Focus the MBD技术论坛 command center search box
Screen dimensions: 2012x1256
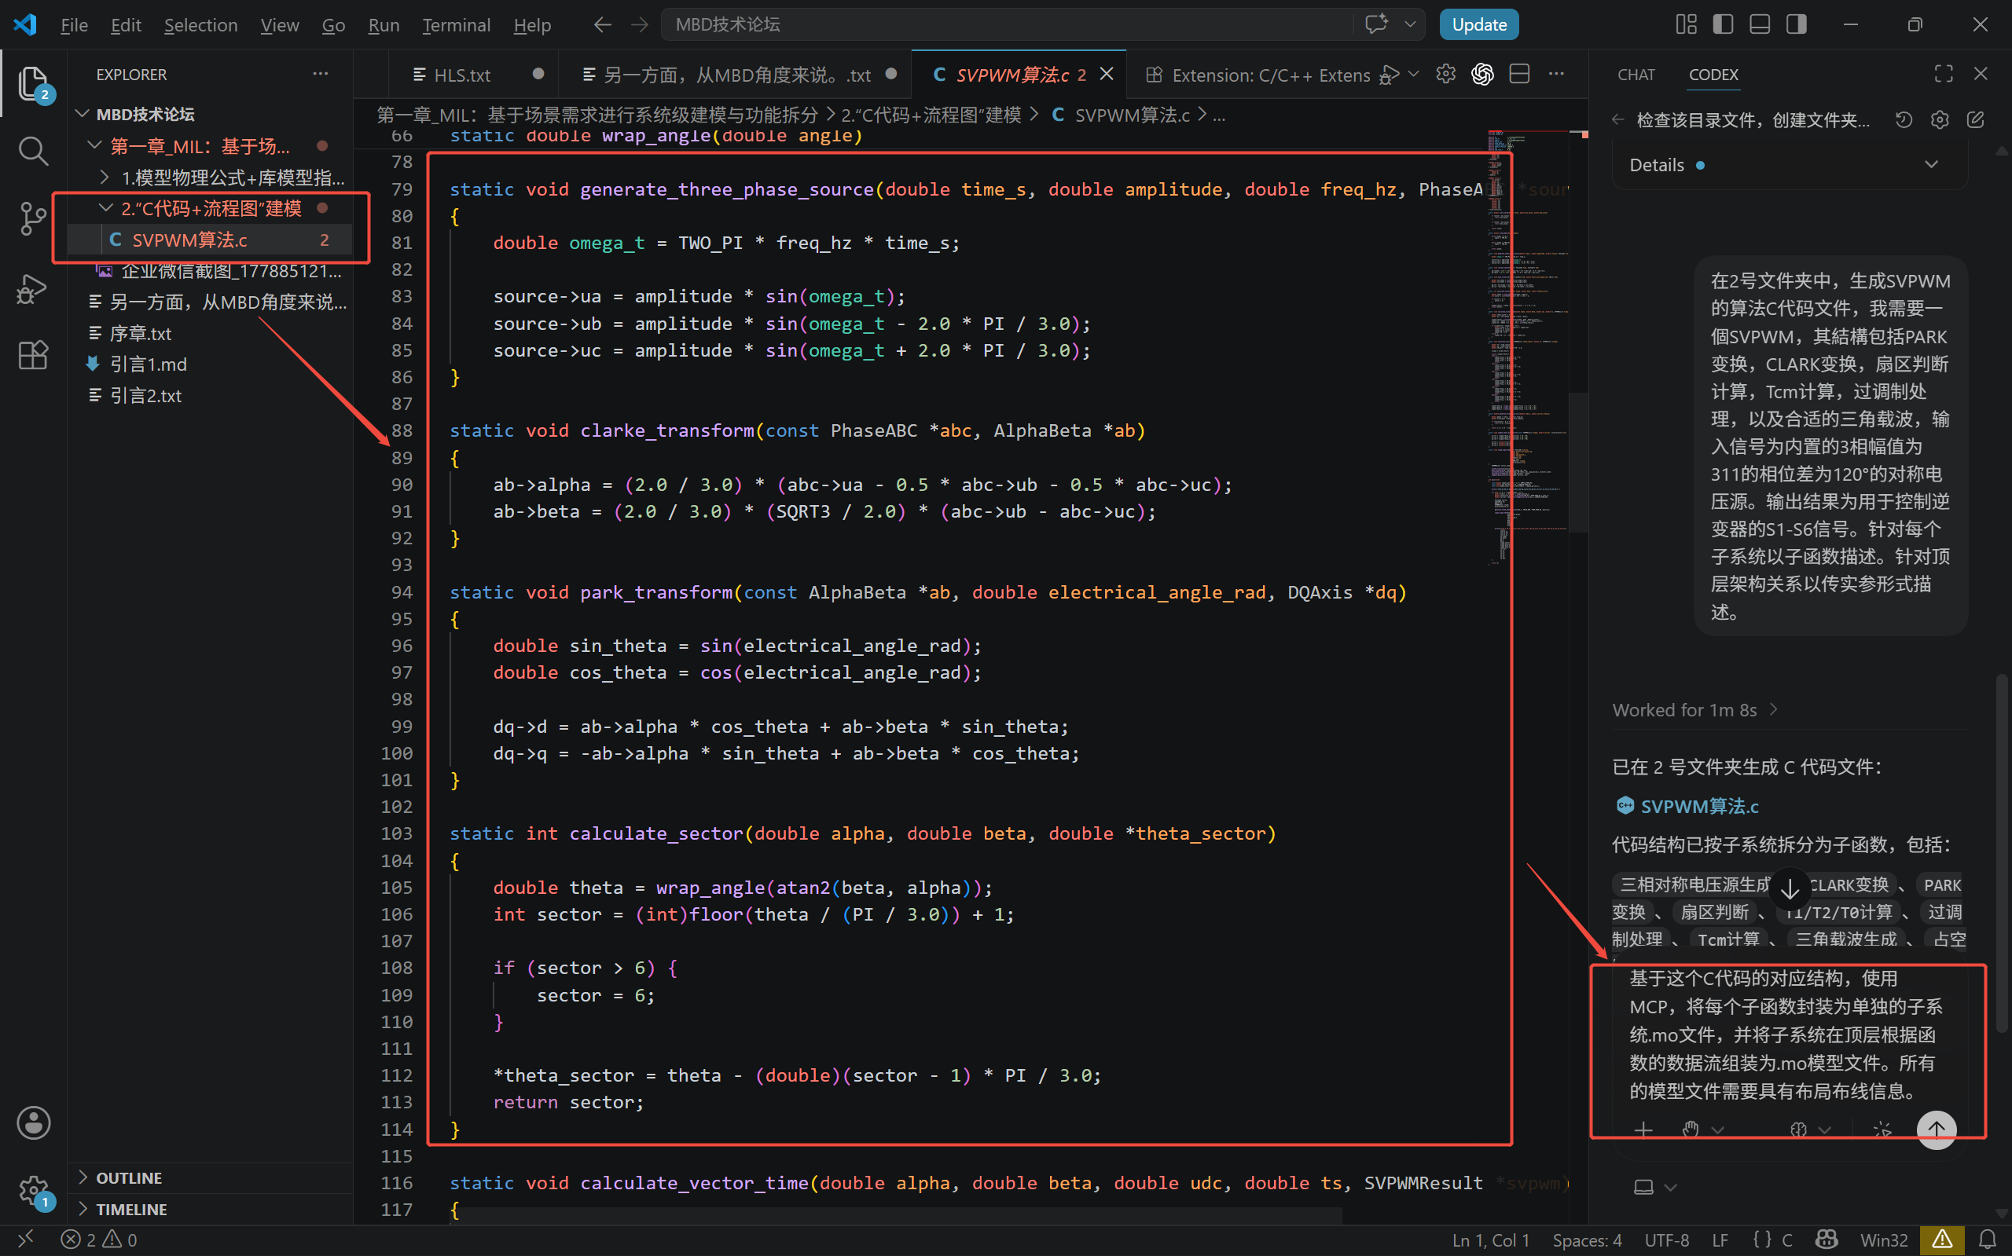[x=1007, y=24]
